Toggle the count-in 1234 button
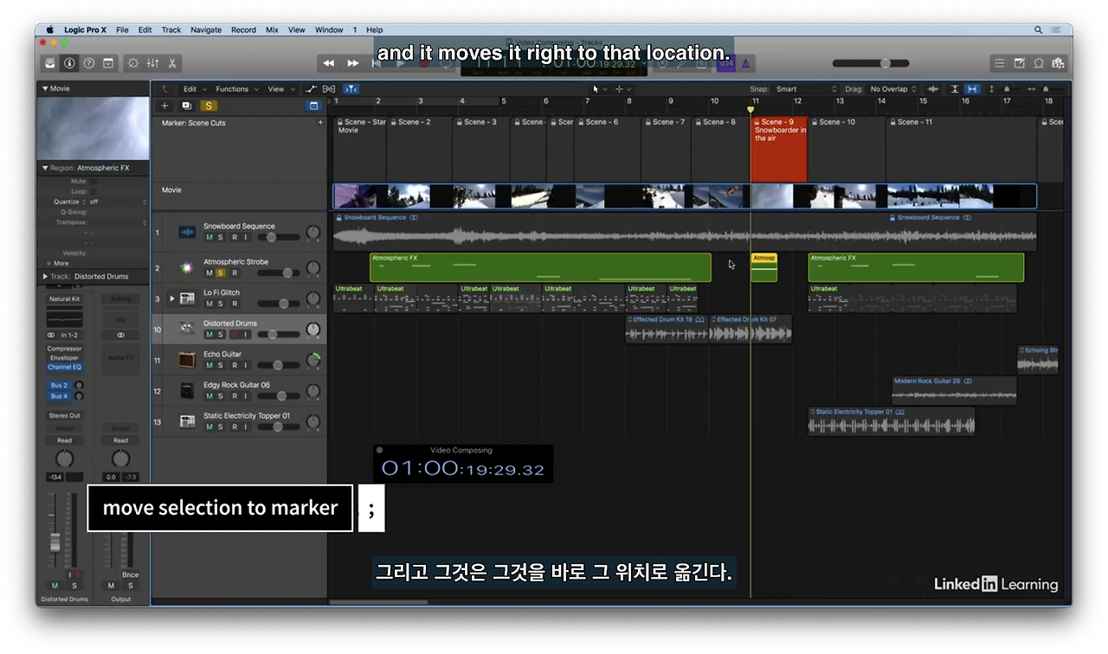The height and width of the screenshot is (654, 1108). click(x=725, y=63)
